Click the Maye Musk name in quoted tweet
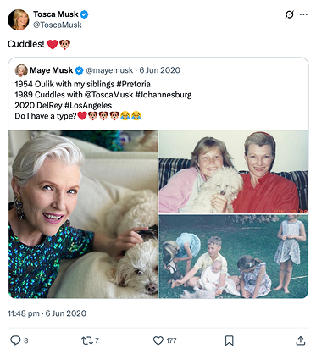This screenshot has height=354, width=316. click(x=52, y=70)
